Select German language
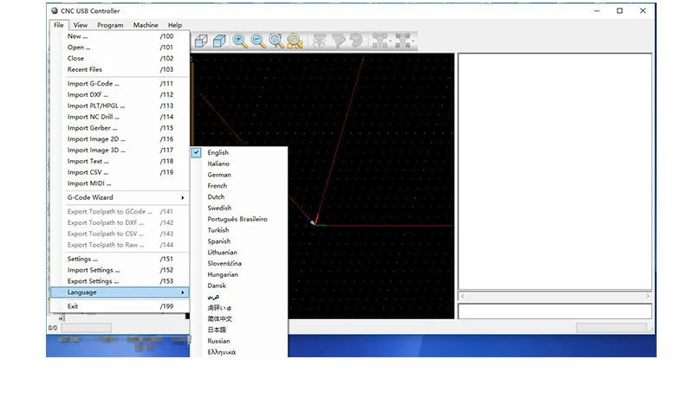The height and width of the screenshot is (417, 693). [239, 174]
